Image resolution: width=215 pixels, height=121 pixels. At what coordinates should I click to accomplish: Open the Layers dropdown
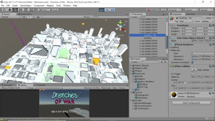pos(191,10)
